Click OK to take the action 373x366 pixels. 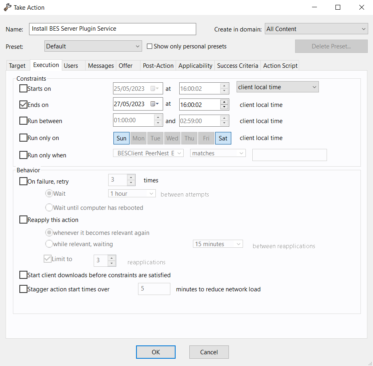click(155, 351)
